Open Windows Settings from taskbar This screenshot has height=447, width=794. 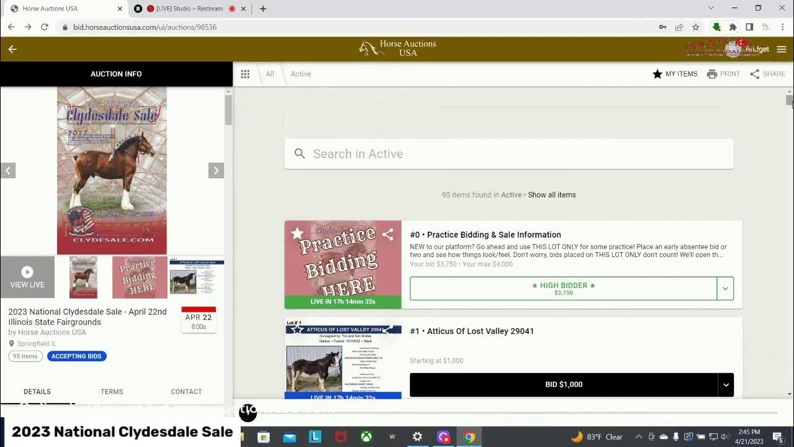(417, 437)
